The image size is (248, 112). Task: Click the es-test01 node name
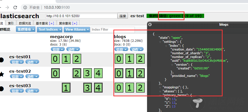(20, 57)
